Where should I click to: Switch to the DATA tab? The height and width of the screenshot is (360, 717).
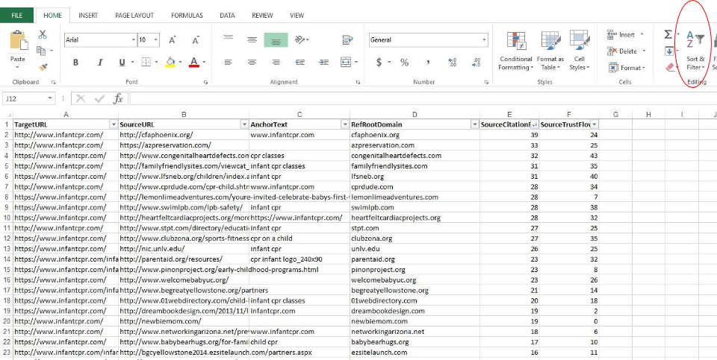click(227, 16)
